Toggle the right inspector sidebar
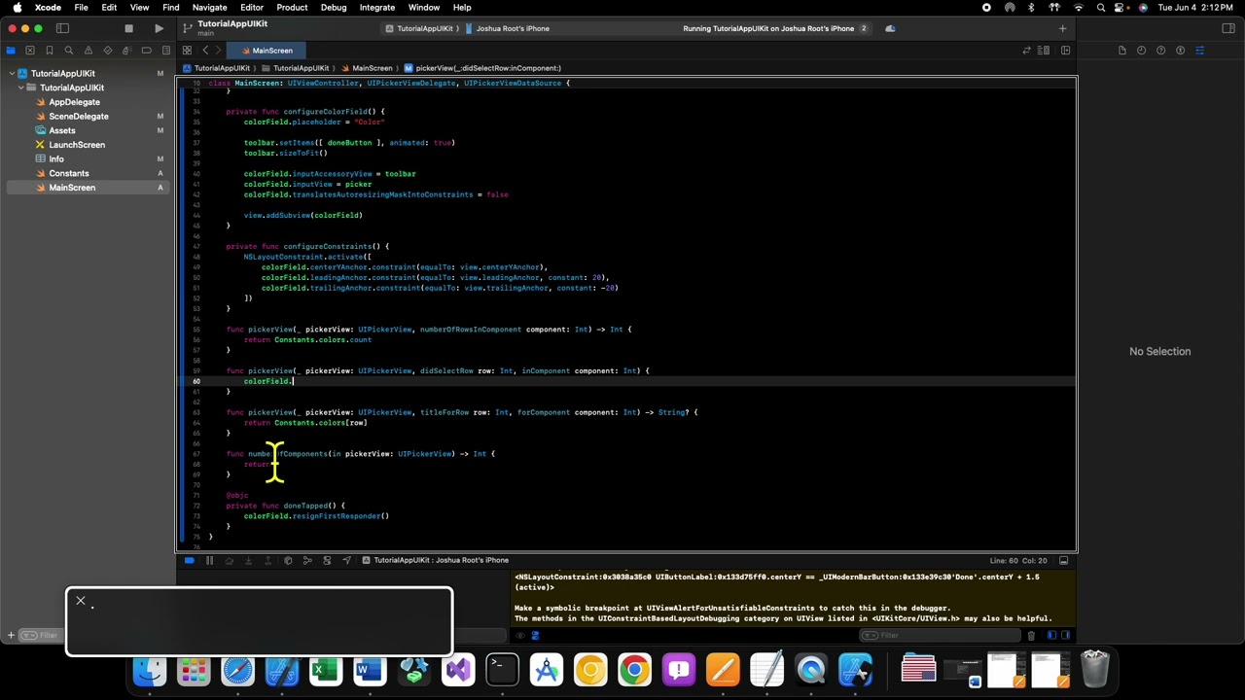1245x700 pixels. tap(1228, 28)
